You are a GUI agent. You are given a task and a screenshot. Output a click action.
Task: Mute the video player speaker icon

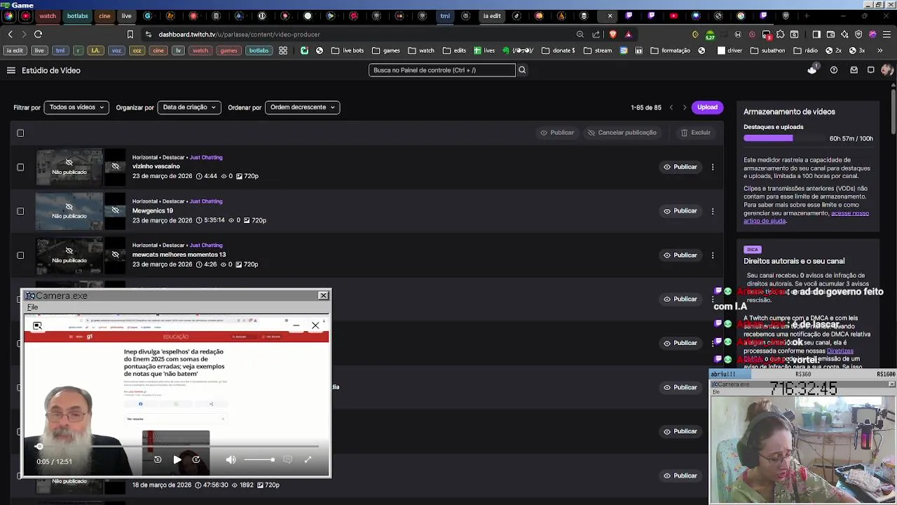tap(231, 460)
